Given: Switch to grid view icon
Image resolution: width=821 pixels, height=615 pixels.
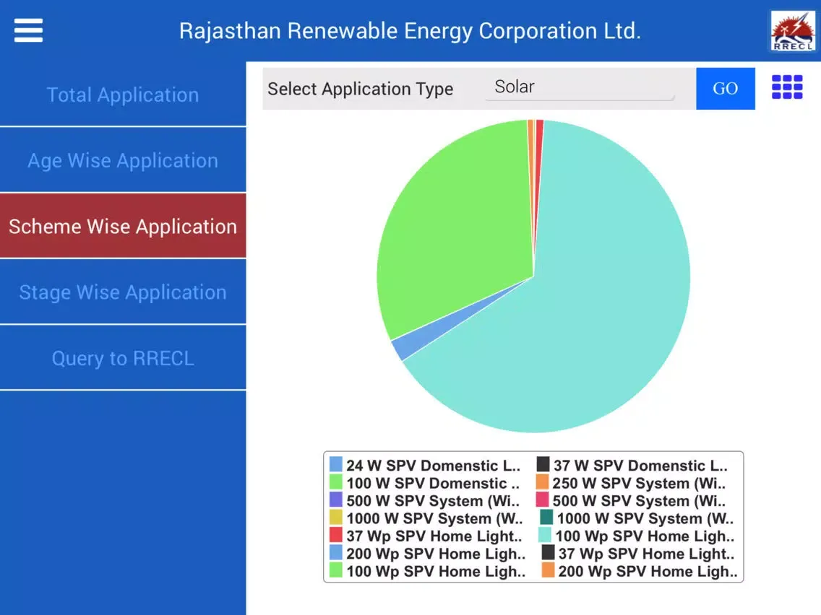Looking at the screenshot, I should [x=787, y=87].
